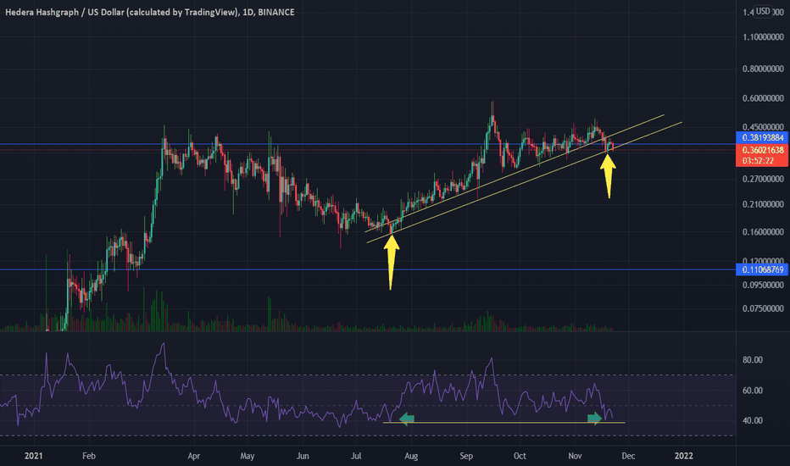
Task: Click the May label on time axis
Action: tap(248, 456)
